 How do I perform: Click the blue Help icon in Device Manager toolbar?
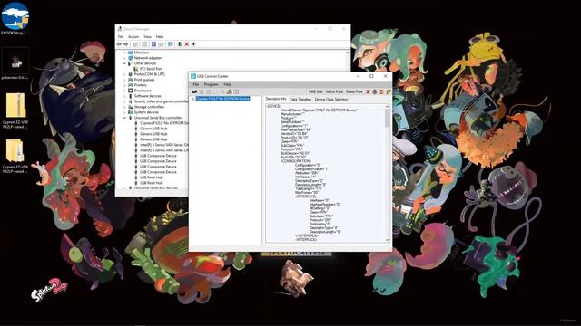(153, 44)
